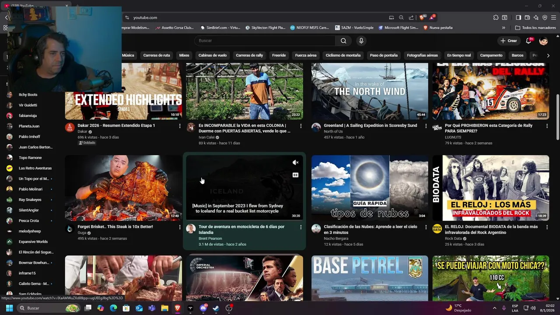Open Rock Data channel avatar
The width and height of the screenshot is (560, 315).
[437, 229]
